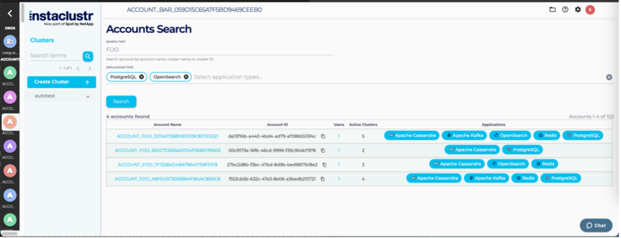Screen dimensions: 621x238
Task: Open the help question mark icon
Action: click(x=565, y=10)
